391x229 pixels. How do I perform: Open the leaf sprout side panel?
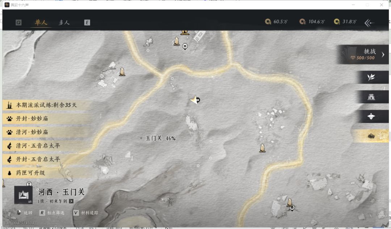[371, 77]
